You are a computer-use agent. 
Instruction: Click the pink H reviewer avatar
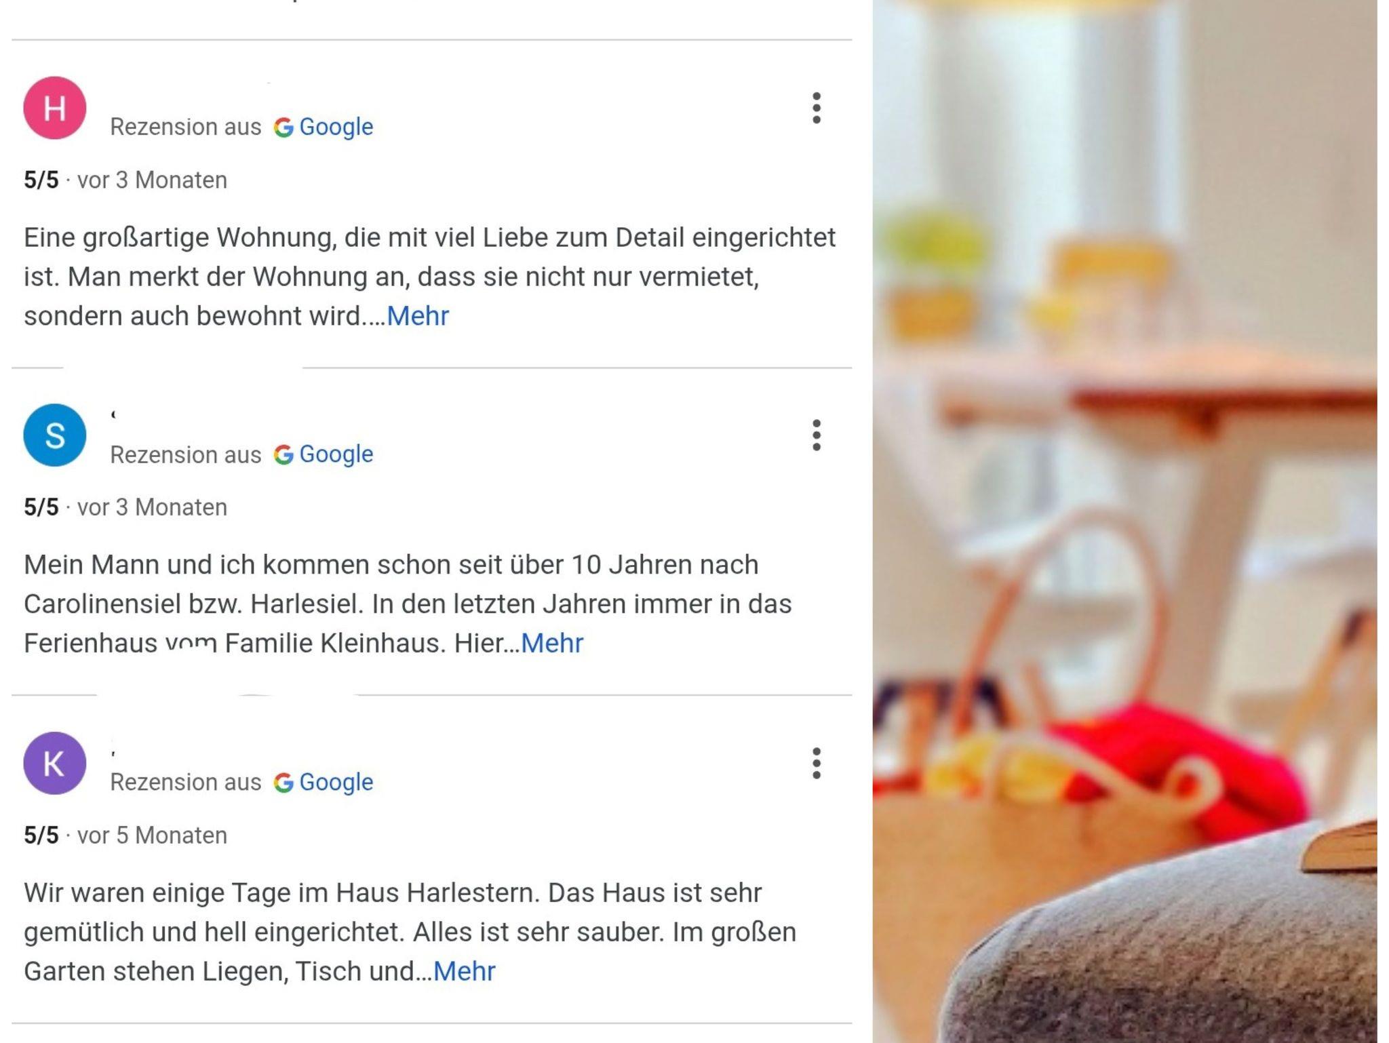(x=55, y=109)
